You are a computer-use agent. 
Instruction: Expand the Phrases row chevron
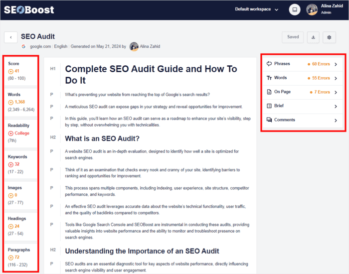[336, 64]
